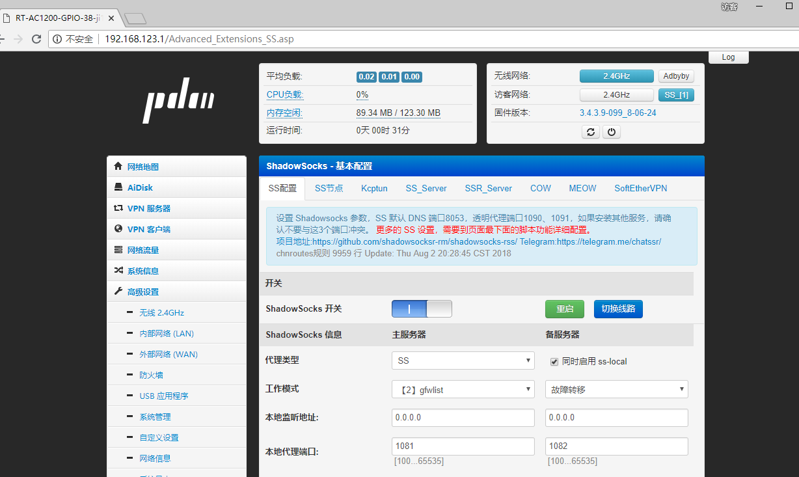Click the 访客 profile label in Chrome
This screenshot has width=799, height=477.
729,7
